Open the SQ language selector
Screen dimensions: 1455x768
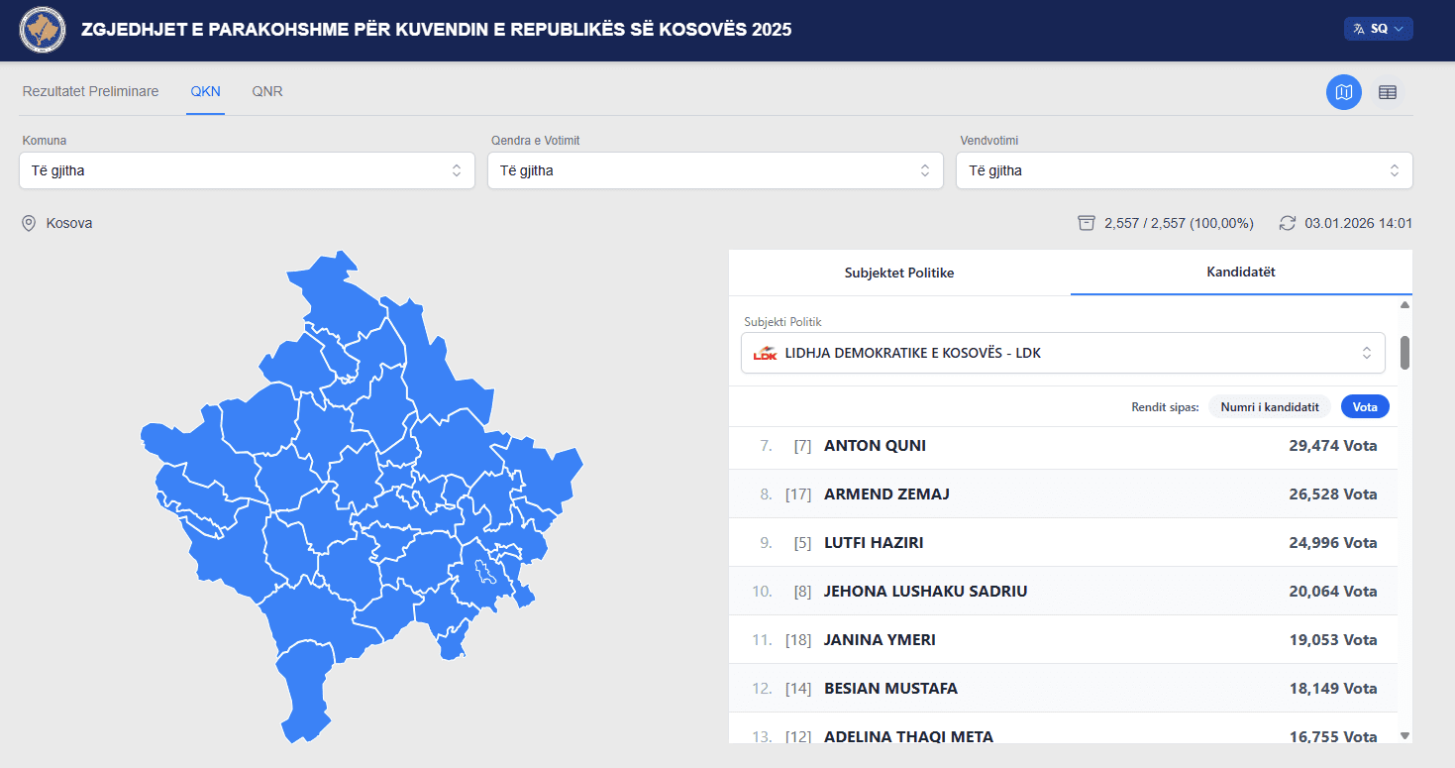(1379, 30)
